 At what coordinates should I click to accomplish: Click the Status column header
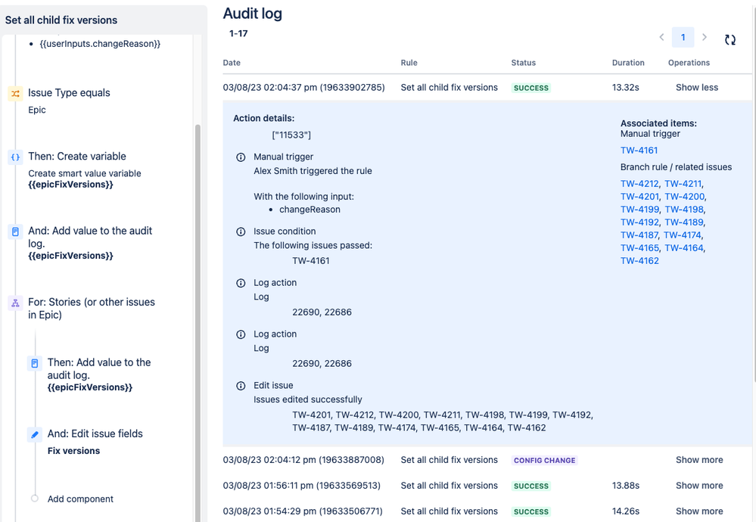tap(523, 63)
